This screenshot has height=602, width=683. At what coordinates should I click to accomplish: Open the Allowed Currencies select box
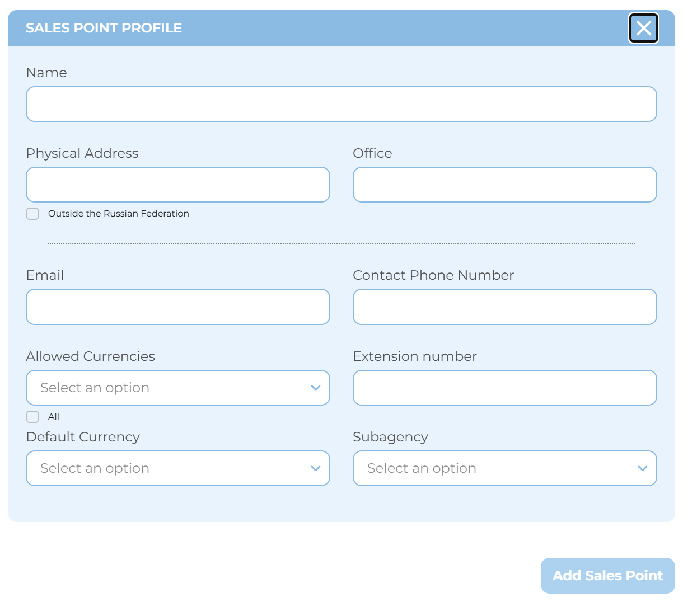pos(168,388)
